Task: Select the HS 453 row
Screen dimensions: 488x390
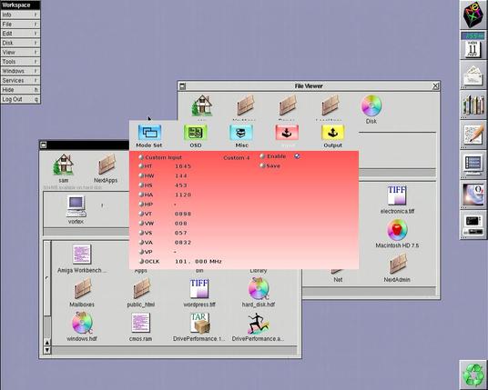Action: 163,185
